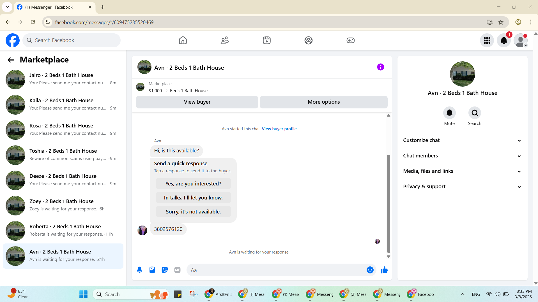
Task: Reload the page in the browser
Action: pos(33,22)
